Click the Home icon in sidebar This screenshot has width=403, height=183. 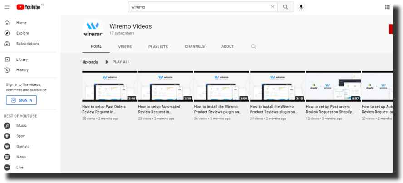[x=7, y=23]
